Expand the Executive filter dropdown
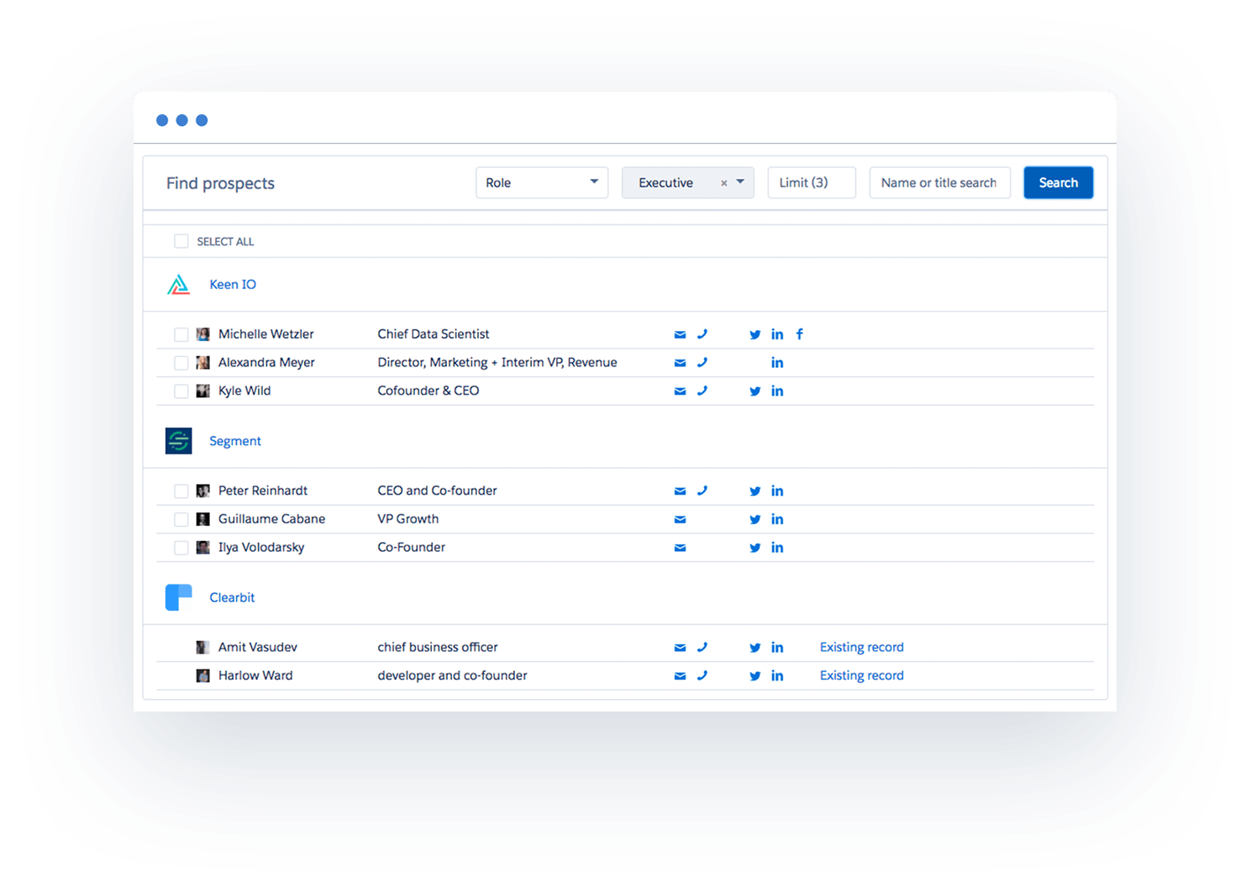This screenshot has height=888, width=1251. [739, 182]
